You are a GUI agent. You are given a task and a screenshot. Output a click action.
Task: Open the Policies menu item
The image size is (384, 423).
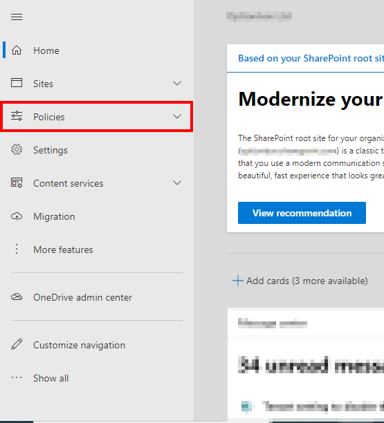click(49, 117)
